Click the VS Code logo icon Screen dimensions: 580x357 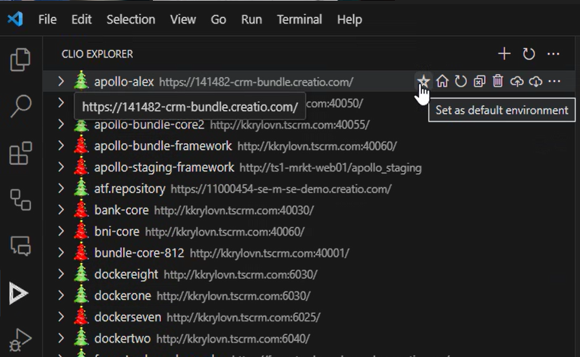(x=15, y=19)
